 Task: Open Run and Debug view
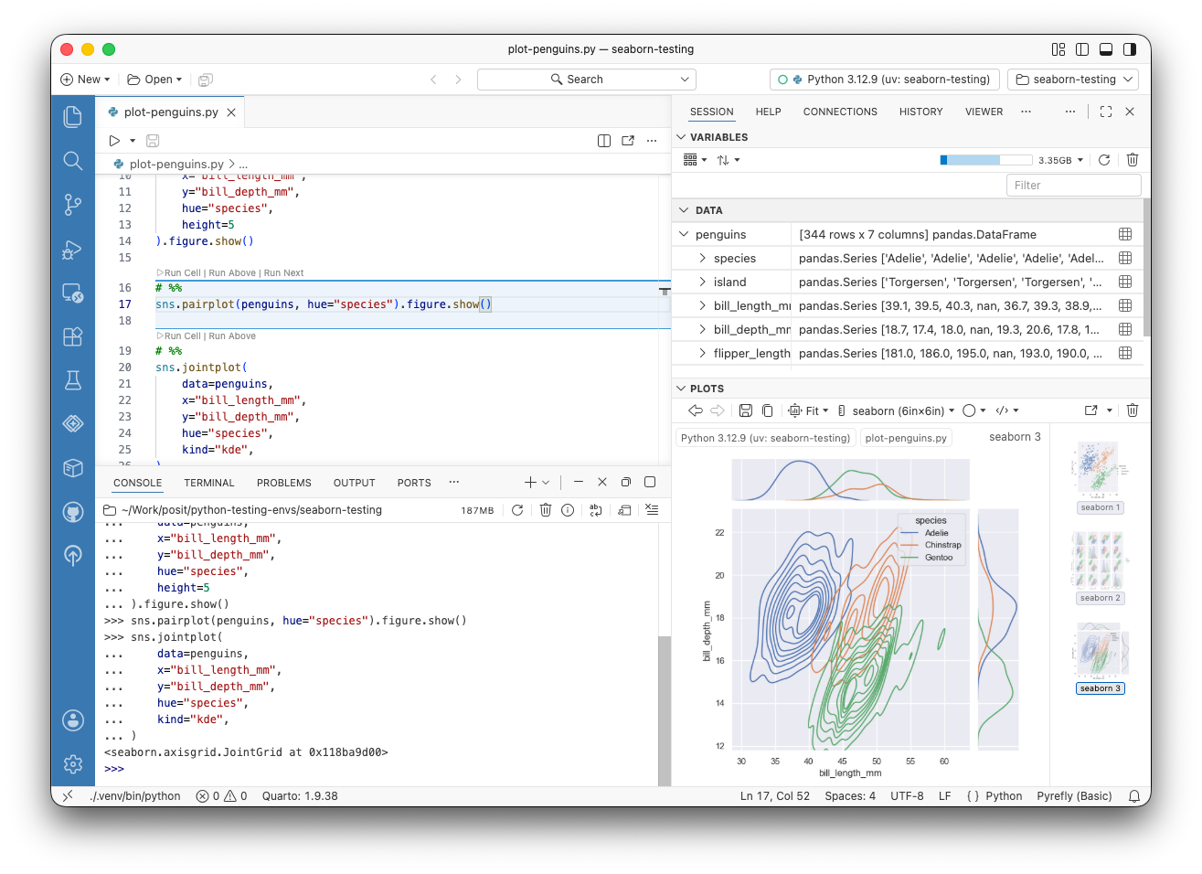pyautogui.click(x=73, y=250)
